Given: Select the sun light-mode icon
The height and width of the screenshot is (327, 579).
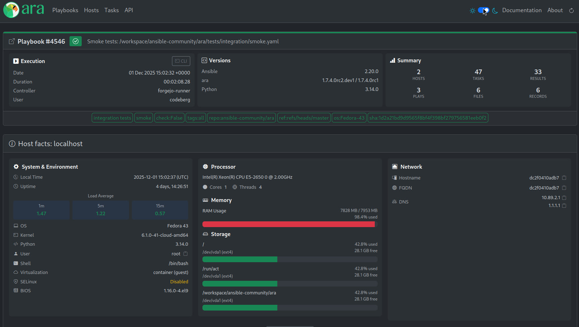Looking at the screenshot, I should pyautogui.click(x=473, y=10).
